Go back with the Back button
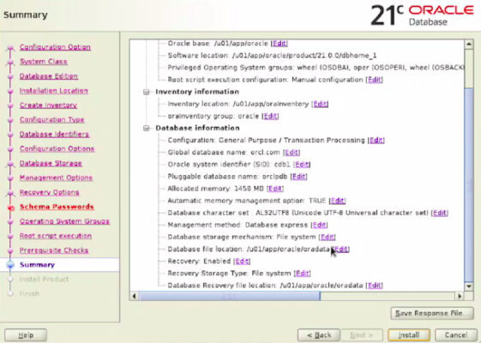Image resolution: width=481 pixels, height=343 pixels. click(319, 335)
